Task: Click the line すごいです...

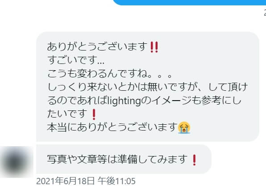Action: tap(76, 60)
